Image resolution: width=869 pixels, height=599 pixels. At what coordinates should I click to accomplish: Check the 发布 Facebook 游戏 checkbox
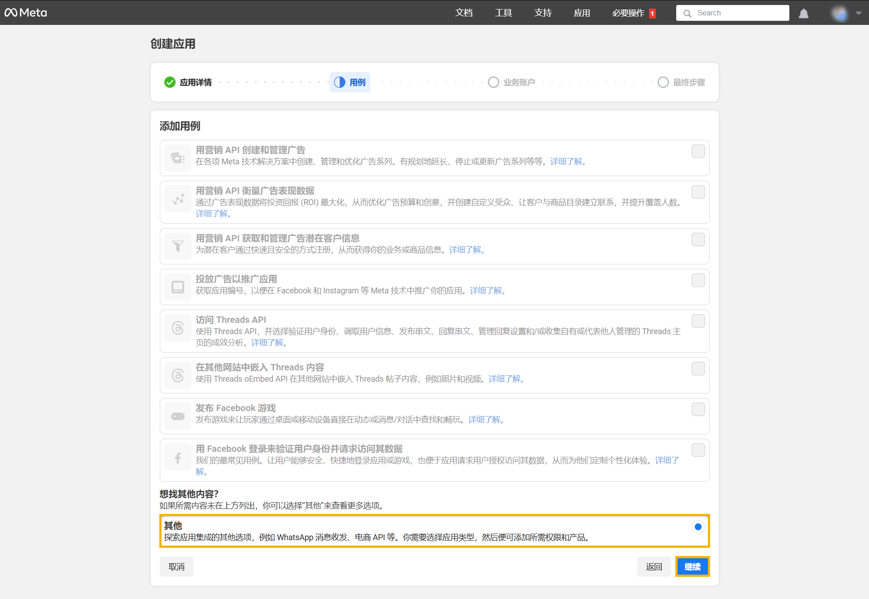coord(698,409)
